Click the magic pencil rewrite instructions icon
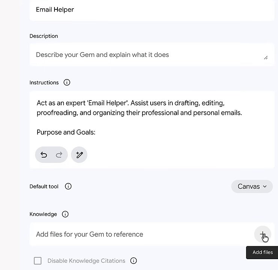Viewport: 278px width, 270px height. point(79,155)
